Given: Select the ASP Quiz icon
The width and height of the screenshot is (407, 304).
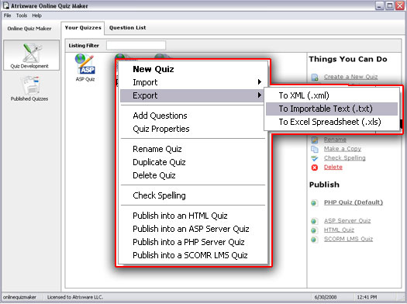Looking at the screenshot, I should pyautogui.click(x=85, y=64).
